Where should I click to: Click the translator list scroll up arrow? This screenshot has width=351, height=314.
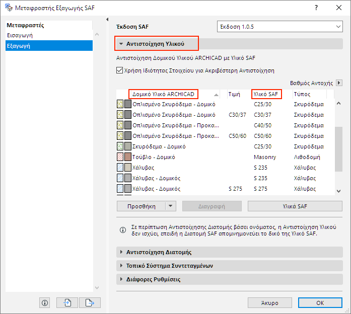click(x=97, y=34)
